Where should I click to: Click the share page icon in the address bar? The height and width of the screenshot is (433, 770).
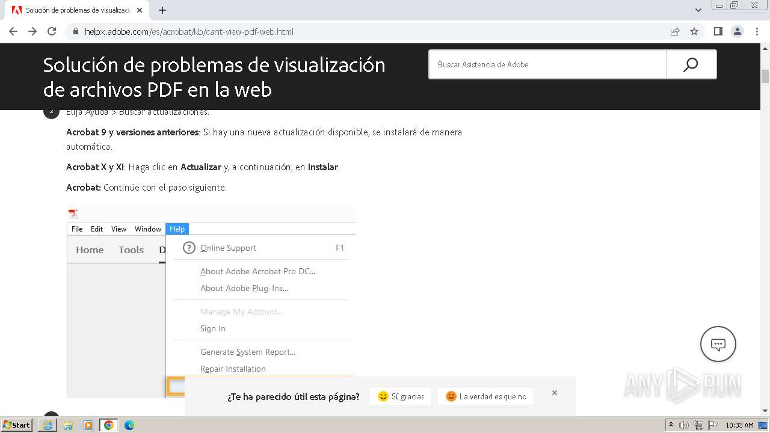(x=675, y=31)
